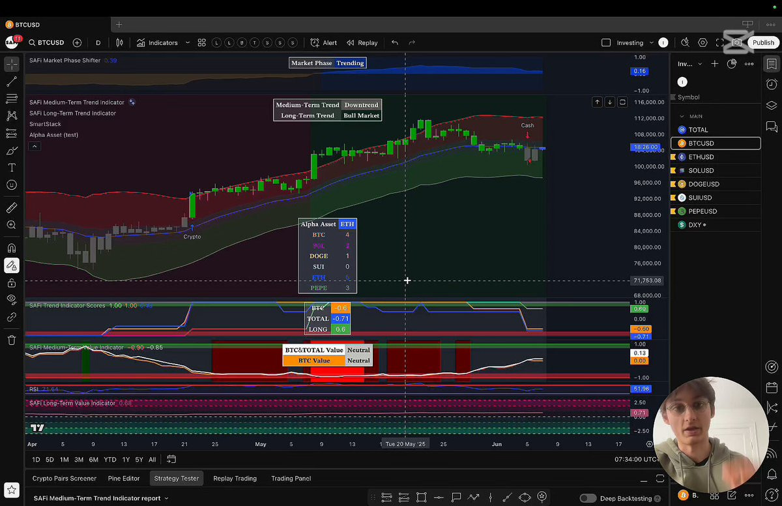Screen dimensions: 782x506
Task: Collapse the MAIN watchlist section
Action: tap(682, 116)
